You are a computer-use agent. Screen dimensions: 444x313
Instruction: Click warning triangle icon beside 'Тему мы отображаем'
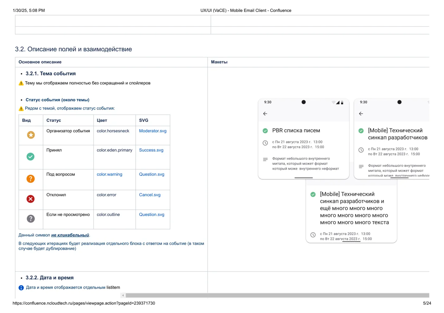pyautogui.click(x=21, y=83)
